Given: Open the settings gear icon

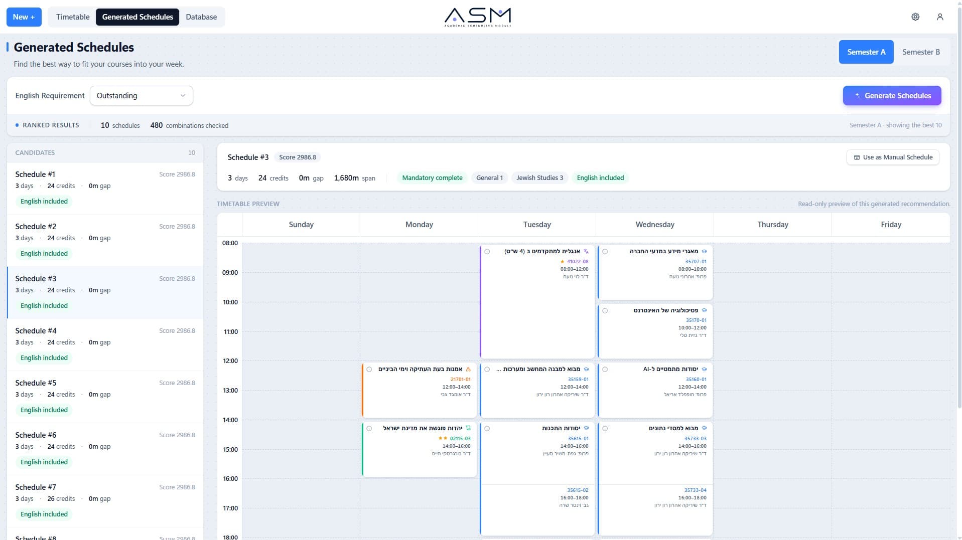Looking at the screenshot, I should (915, 17).
